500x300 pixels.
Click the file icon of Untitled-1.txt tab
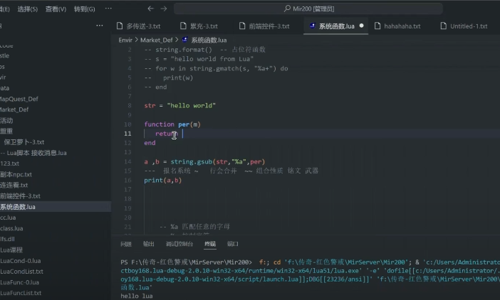pos(443,26)
